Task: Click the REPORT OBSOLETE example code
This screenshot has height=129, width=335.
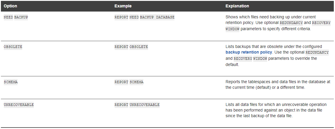Action: [x=131, y=47]
